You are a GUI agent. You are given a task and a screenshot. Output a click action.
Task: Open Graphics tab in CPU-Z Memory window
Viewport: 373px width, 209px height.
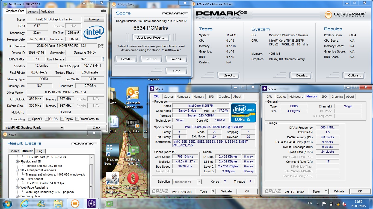(x=337, y=97)
